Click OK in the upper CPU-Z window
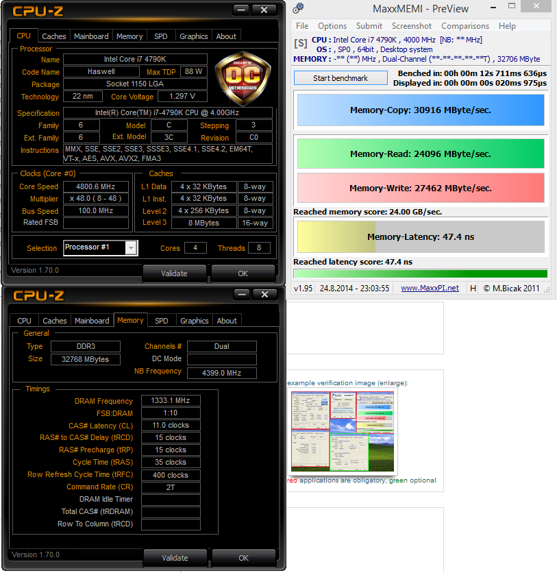Screen dimensions: 557x573 243,273
